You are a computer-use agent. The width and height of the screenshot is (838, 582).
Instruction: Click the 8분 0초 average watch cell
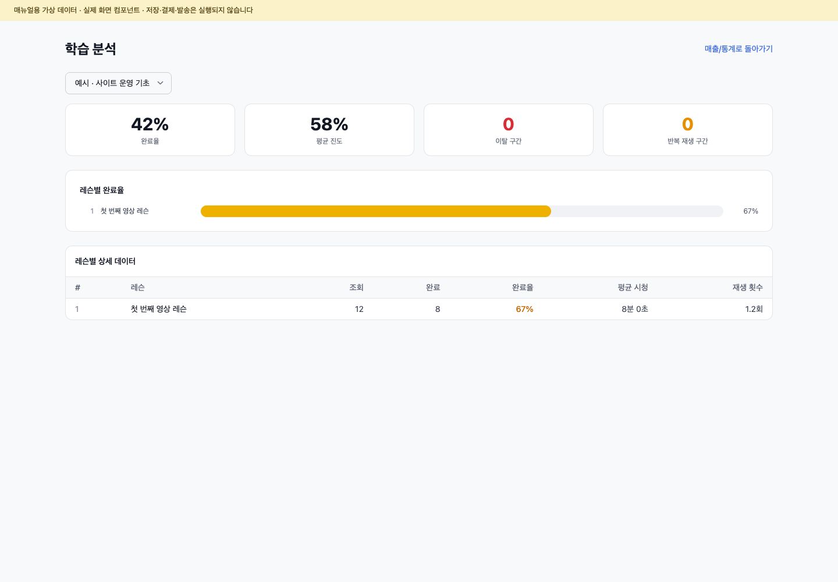[x=635, y=309]
